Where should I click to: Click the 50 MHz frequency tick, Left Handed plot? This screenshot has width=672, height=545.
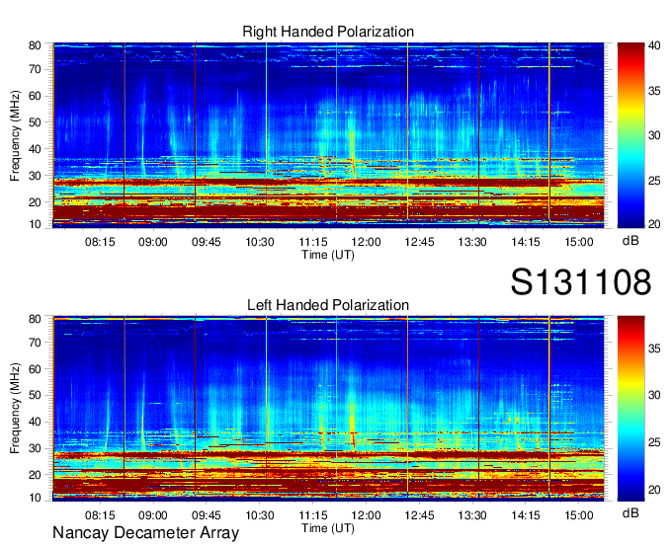pos(35,395)
